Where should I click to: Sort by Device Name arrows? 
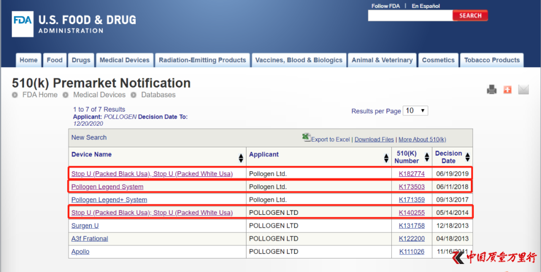click(x=241, y=158)
